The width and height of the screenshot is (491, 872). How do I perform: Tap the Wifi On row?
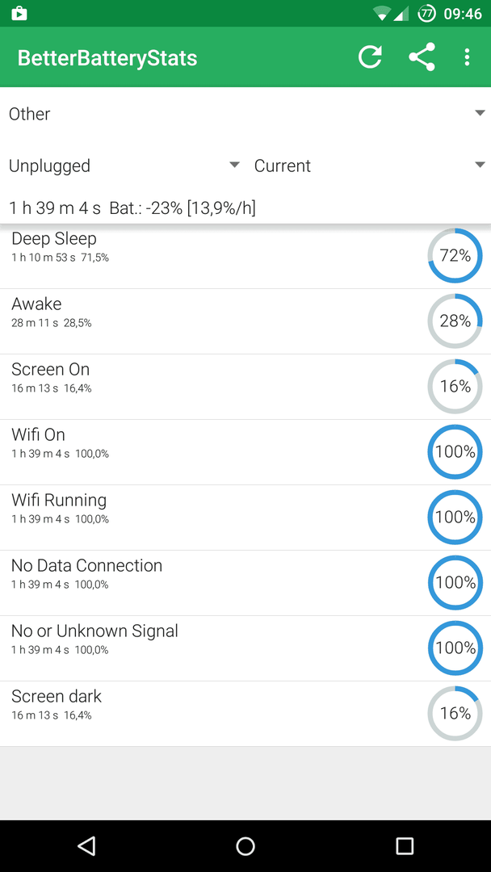245,452
